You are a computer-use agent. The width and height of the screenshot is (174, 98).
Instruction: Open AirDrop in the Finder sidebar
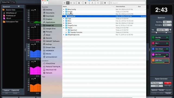49,44
